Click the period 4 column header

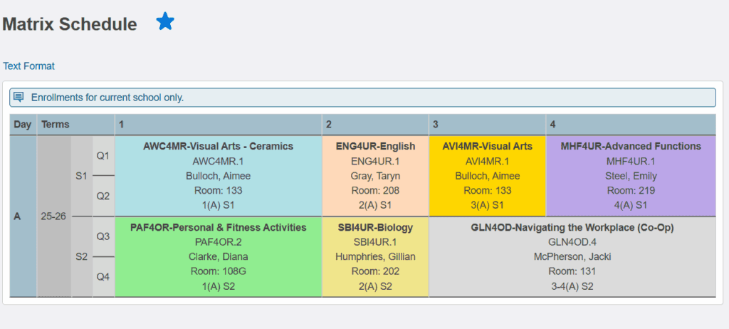(631, 125)
